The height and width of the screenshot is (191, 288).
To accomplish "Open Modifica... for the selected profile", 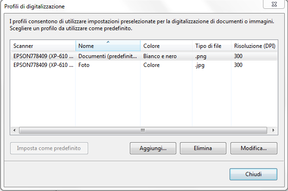I will 253,148.
